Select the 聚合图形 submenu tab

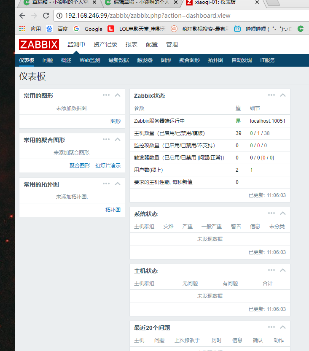[x=190, y=60]
